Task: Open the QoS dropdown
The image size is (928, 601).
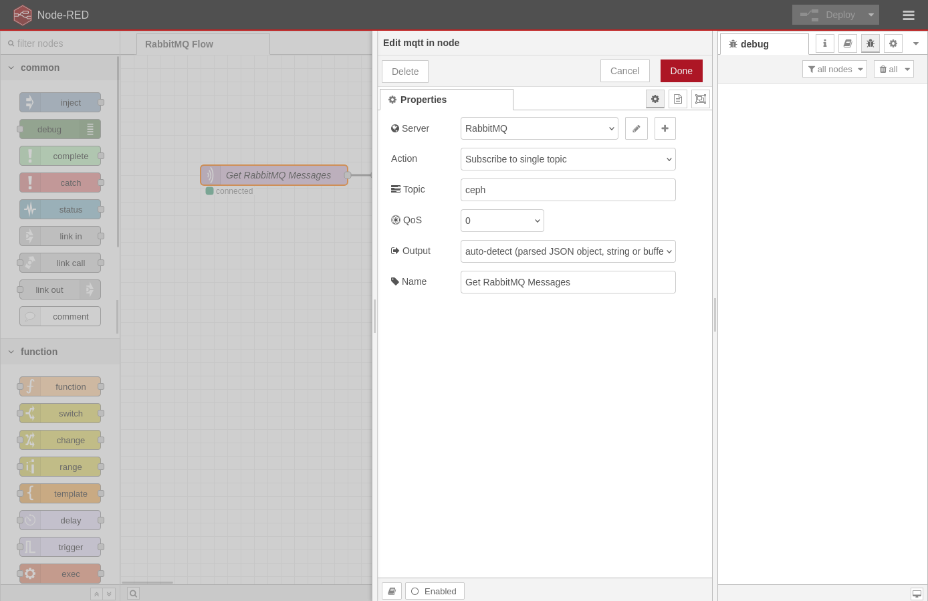Action: click(x=501, y=221)
